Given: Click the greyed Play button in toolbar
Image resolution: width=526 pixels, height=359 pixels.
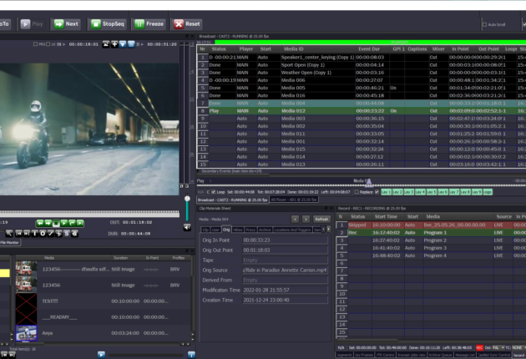Looking at the screenshot, I should [x=33, y=24].
